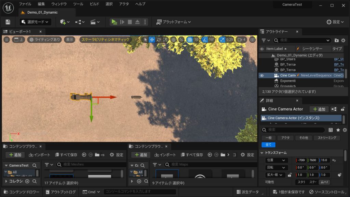Click the save level floppy disk icon

(8, 22)
